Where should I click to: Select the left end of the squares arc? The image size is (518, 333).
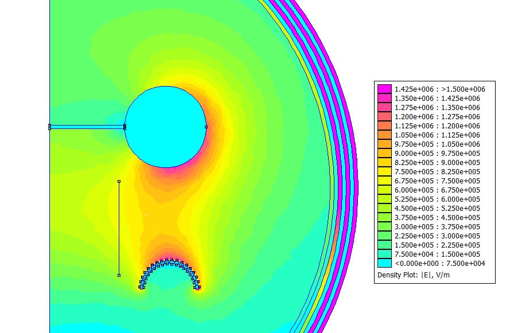pyautogui.click(x=141, y=285)
